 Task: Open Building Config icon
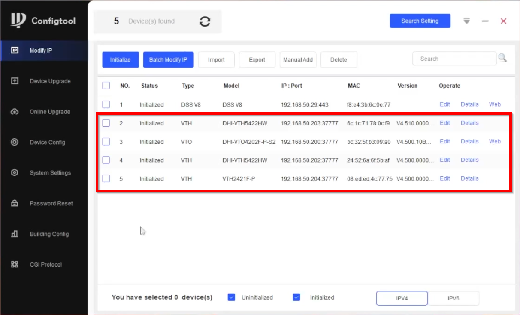click(15, 234)
